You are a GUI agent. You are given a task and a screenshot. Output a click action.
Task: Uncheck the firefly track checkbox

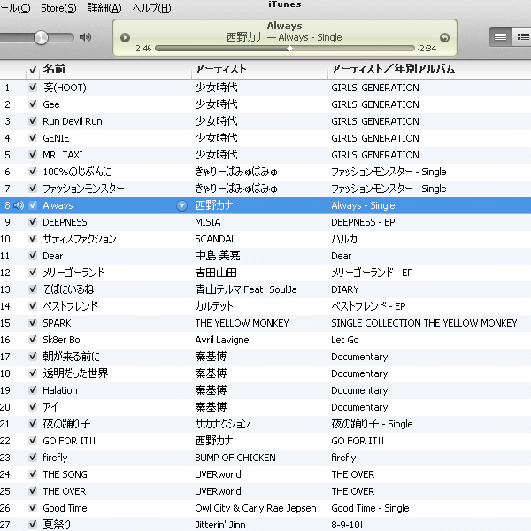point(33,458)
